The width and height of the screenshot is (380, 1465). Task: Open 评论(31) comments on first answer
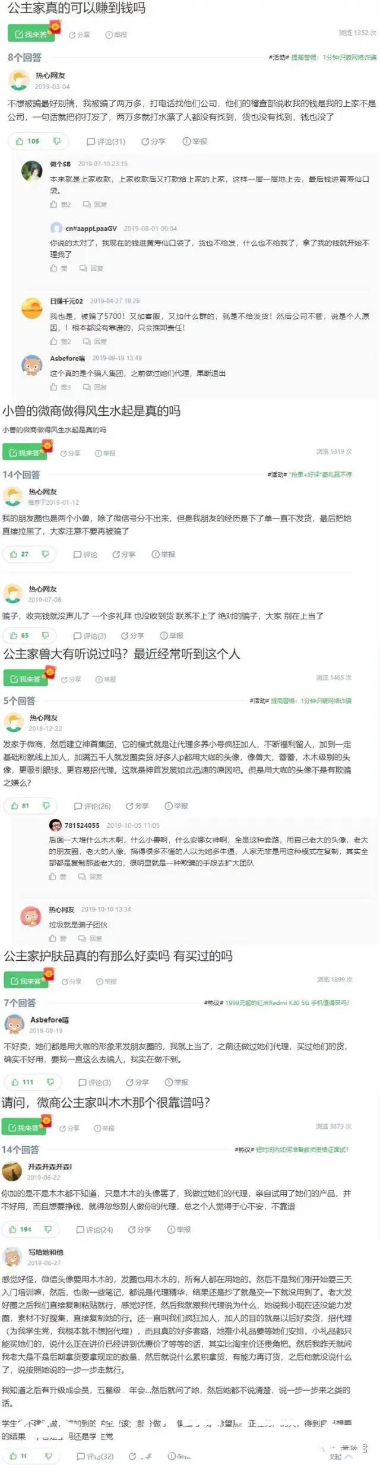click(x=106, y=141)
